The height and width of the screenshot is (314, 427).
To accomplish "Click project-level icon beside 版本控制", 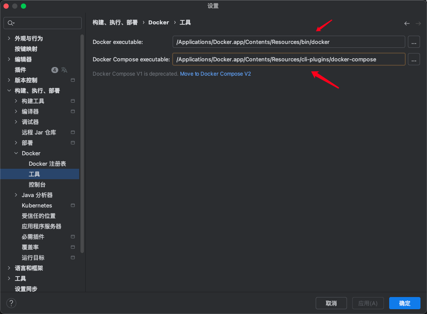I will tap(73, 80).
